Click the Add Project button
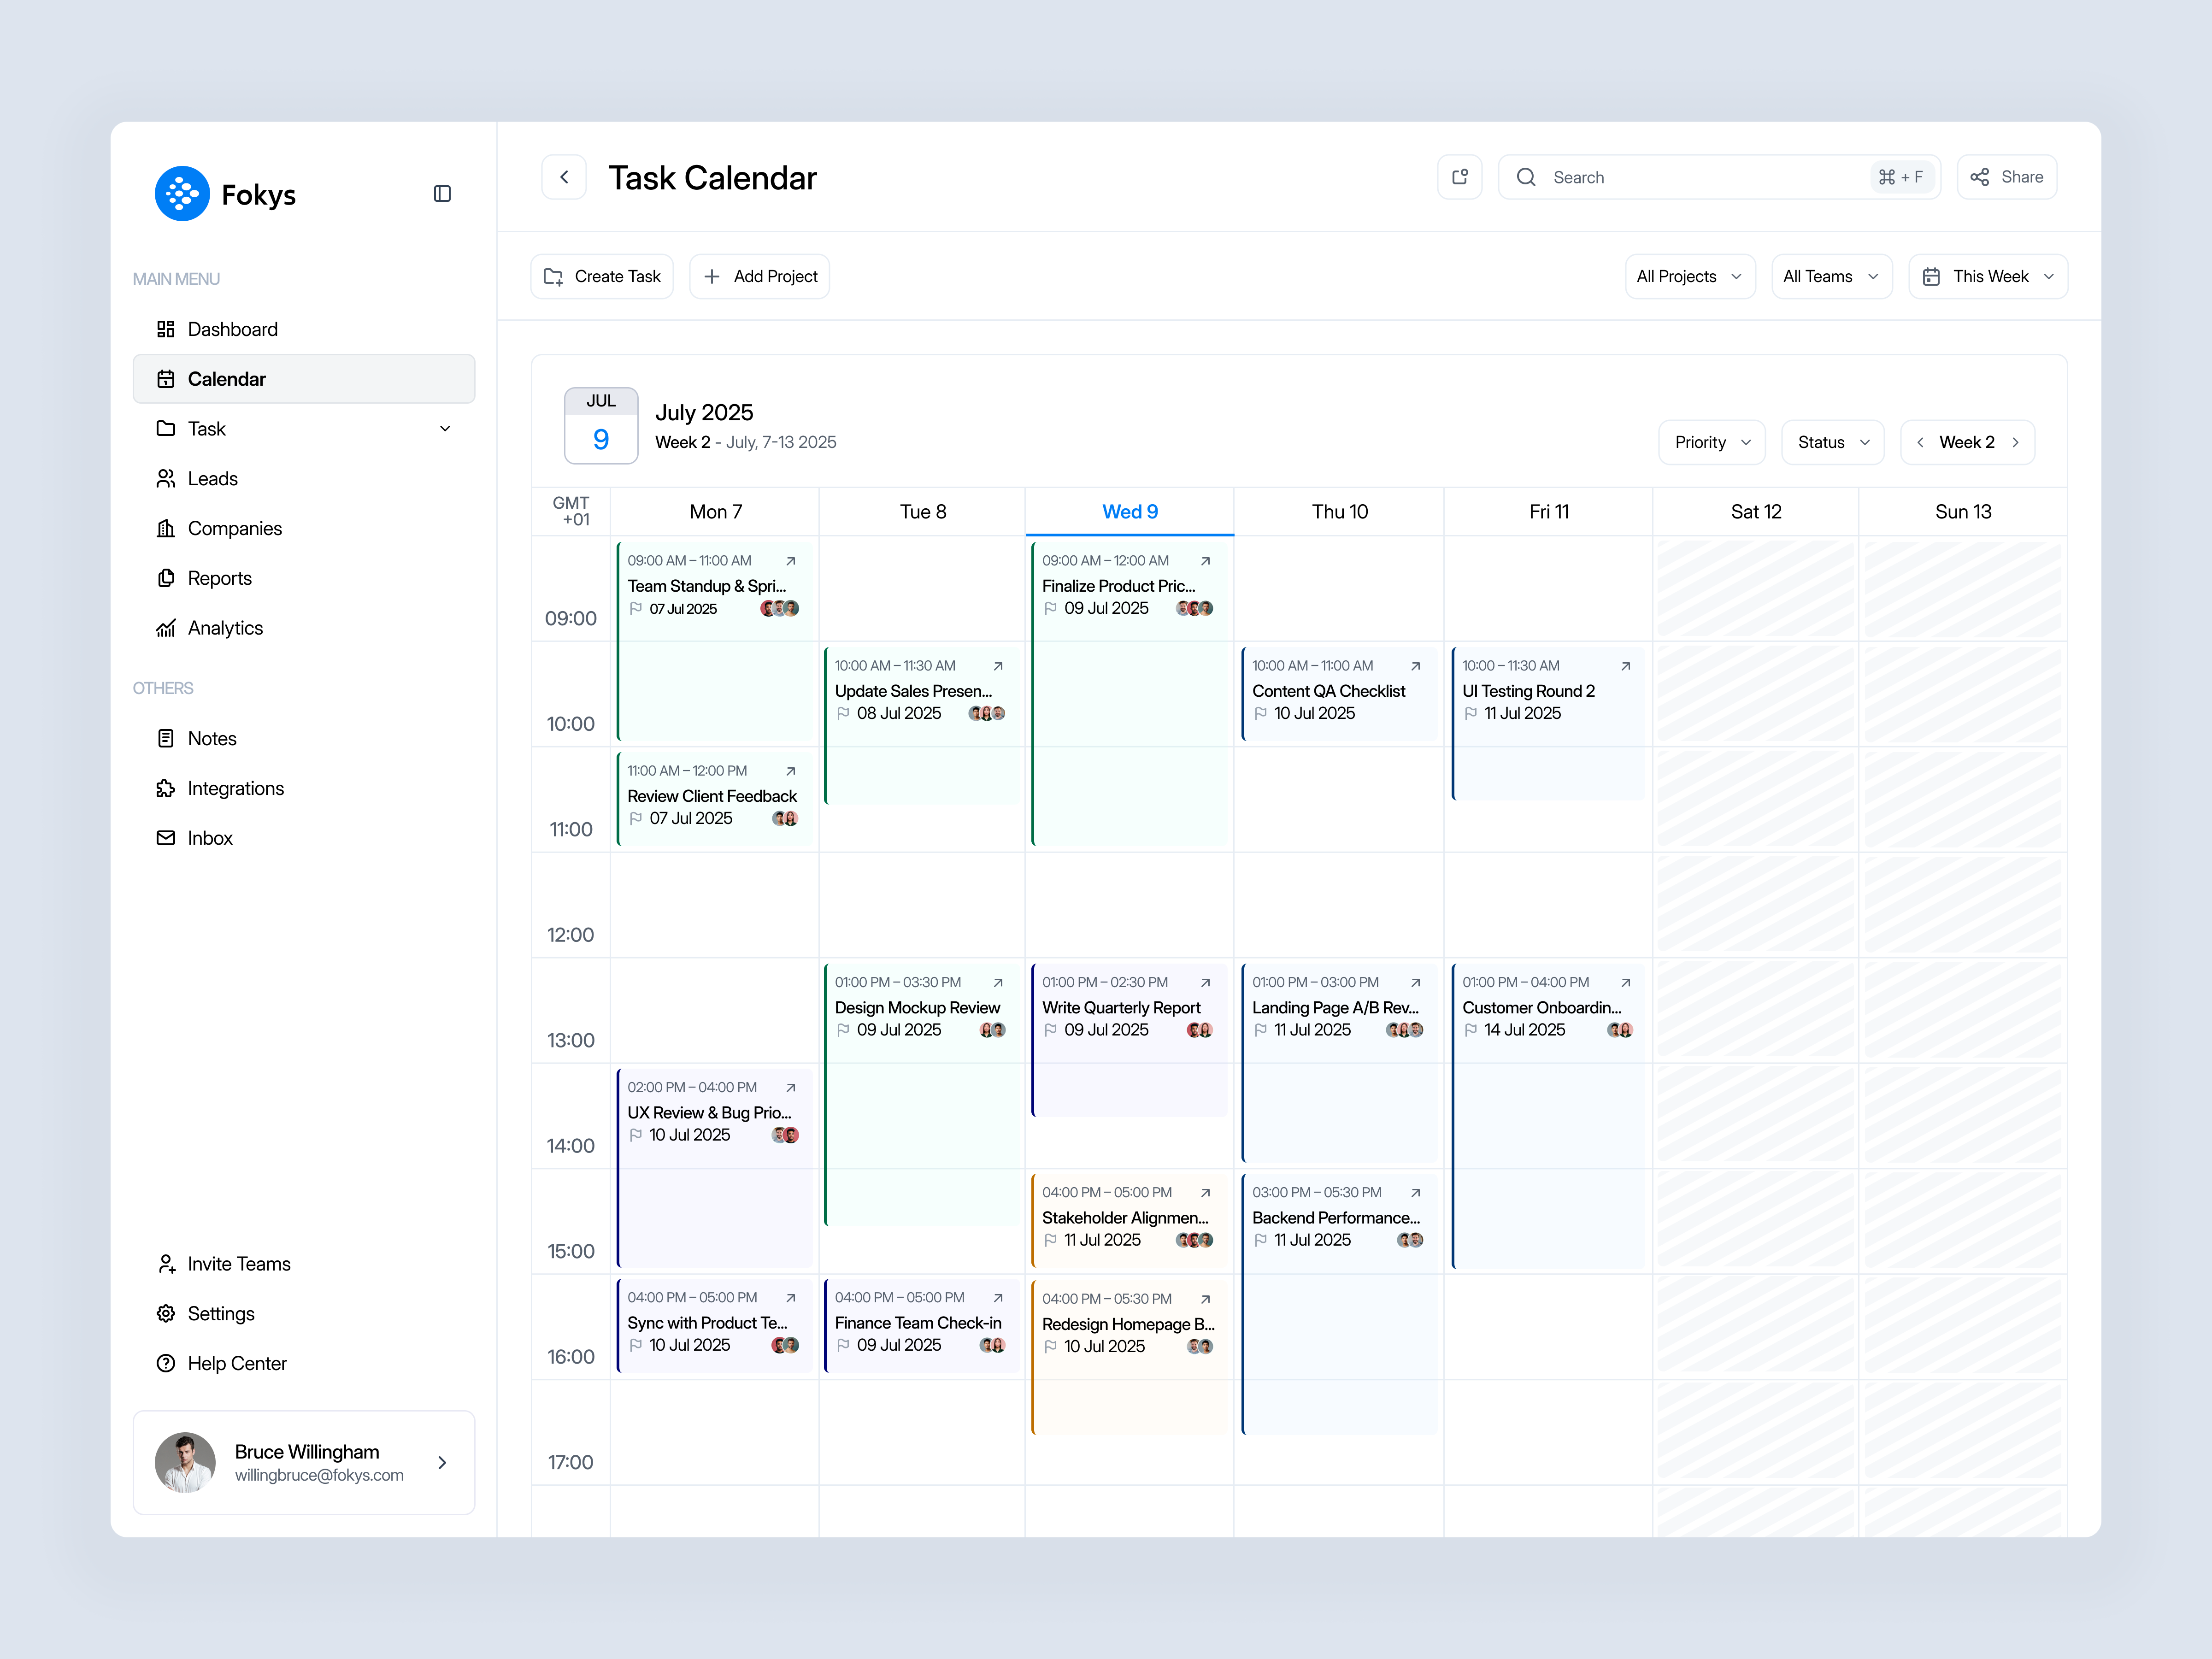The width and height of the screenshot is (2212, 1659). pos(759,276)
